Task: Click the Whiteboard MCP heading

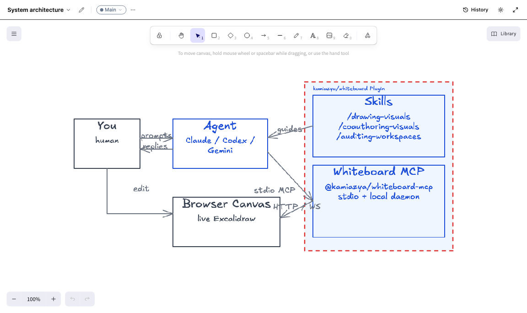Action: tap(378, 172)
